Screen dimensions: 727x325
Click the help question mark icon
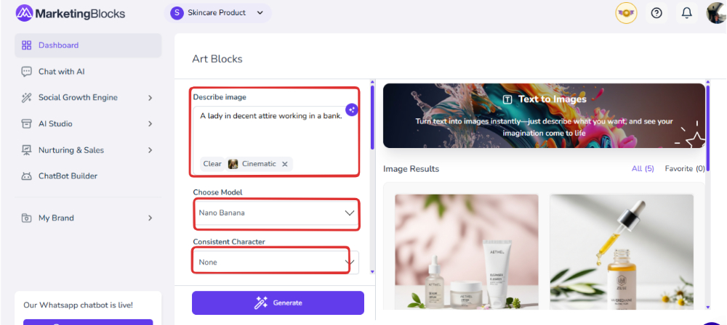click(x=656, y=13)
